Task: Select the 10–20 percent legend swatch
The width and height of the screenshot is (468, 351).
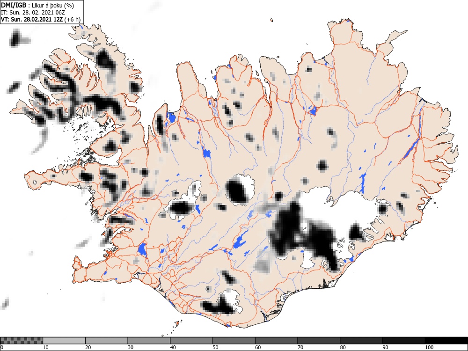Action: 64,341
